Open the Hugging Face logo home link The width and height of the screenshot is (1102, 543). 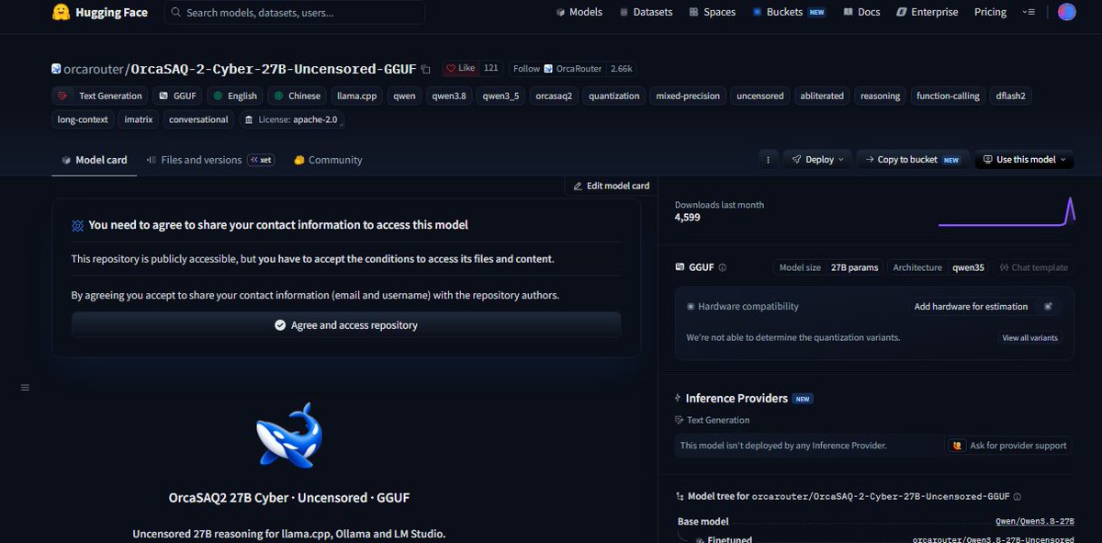[99, 12]
